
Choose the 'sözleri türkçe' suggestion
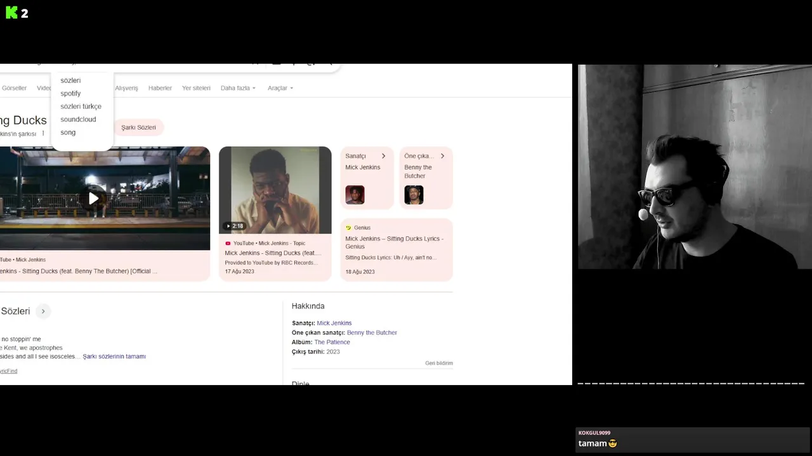(x=81, y=106)
